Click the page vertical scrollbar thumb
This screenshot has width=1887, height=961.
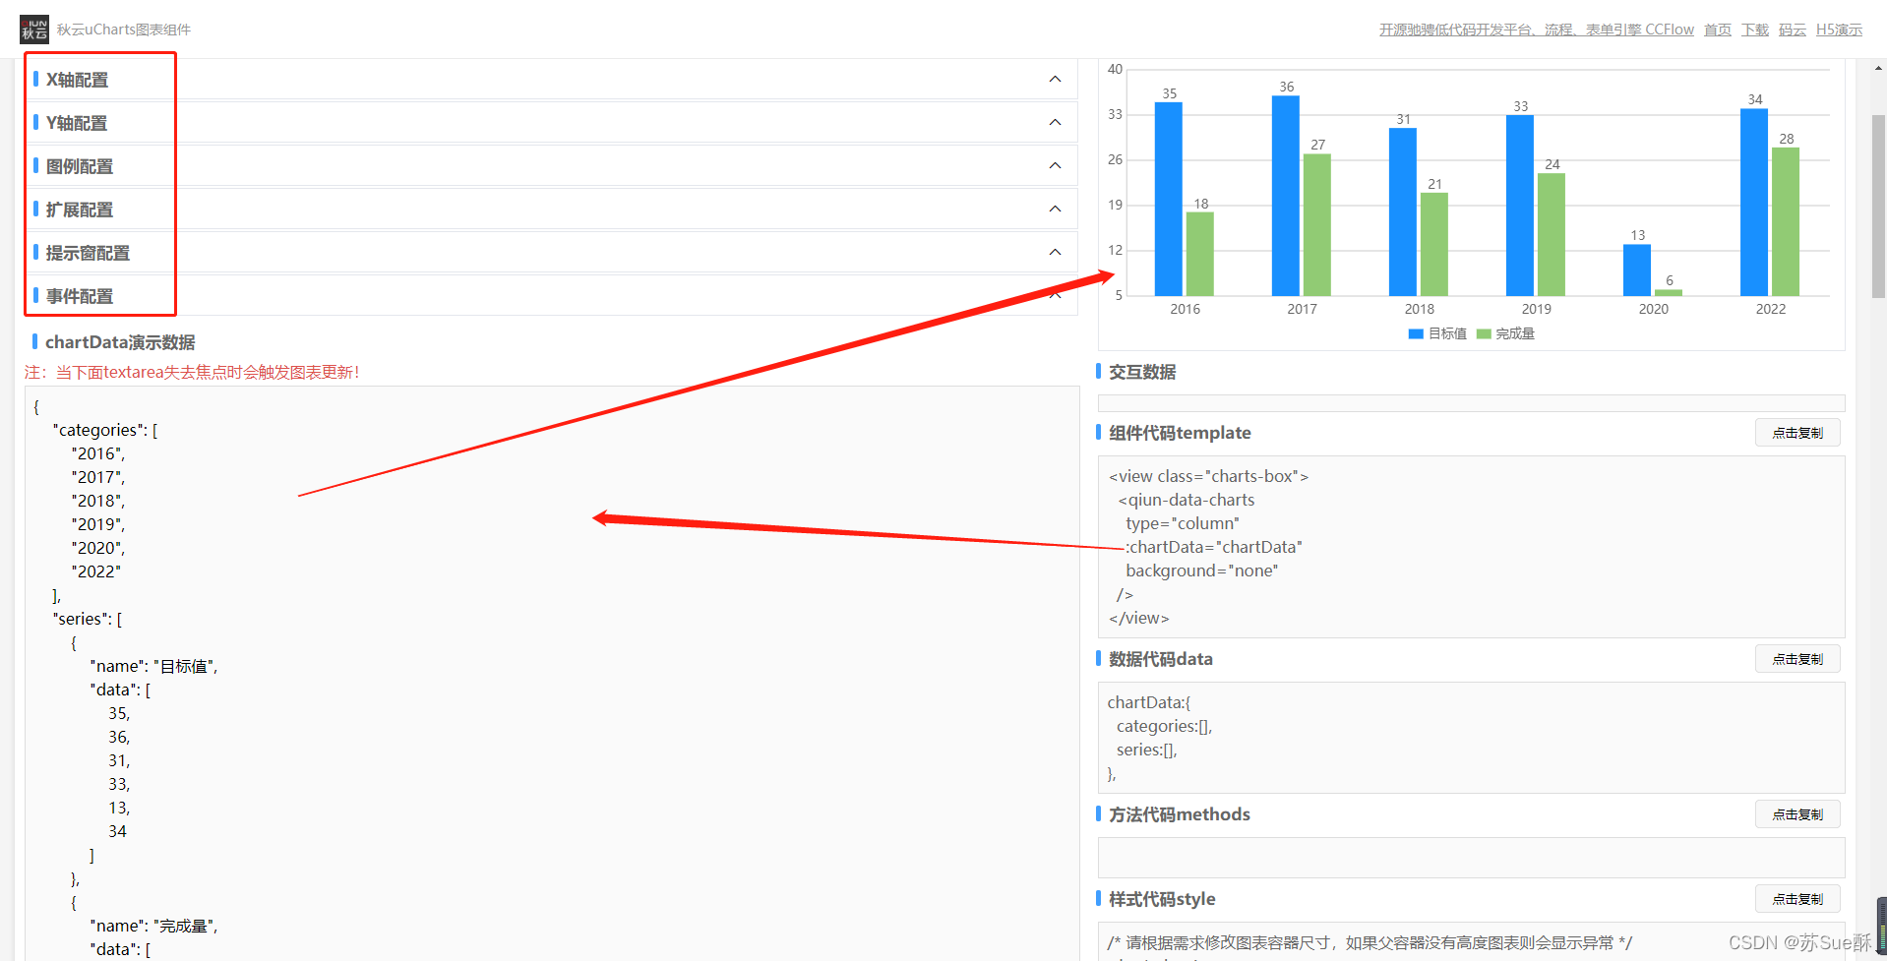pyautogui.click(x=1878, y=207)
